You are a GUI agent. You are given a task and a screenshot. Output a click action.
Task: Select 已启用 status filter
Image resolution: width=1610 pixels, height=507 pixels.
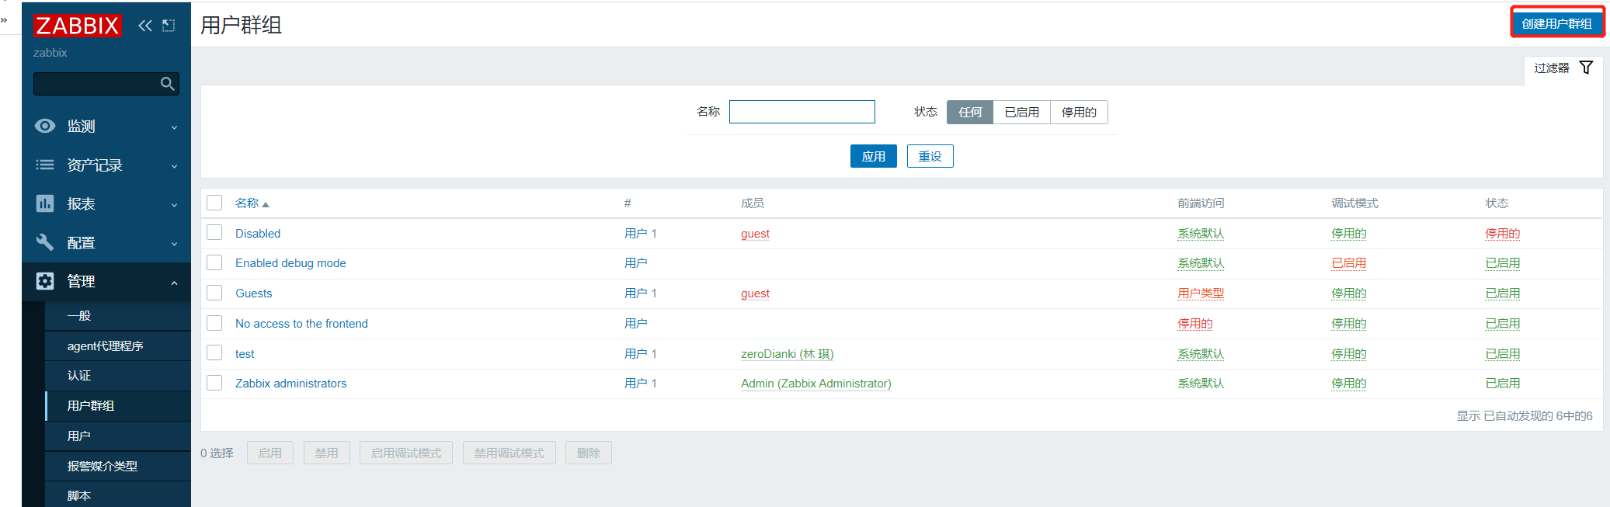[1022, 113]
